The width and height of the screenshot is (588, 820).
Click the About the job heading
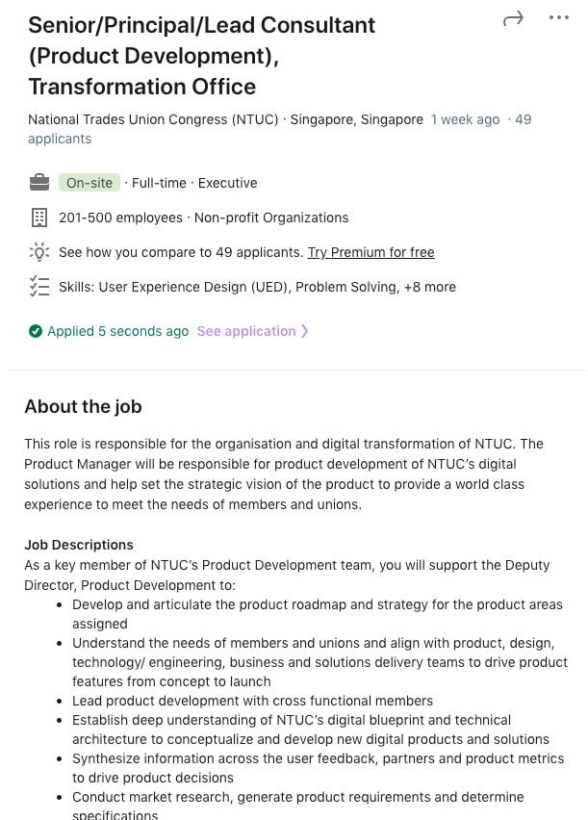[x=83, y=406]
